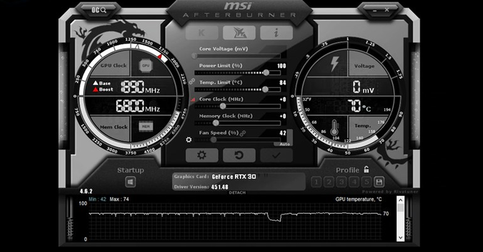
Task: Click the 6800 MHz memory reading
Action: [x=137, y=106]
